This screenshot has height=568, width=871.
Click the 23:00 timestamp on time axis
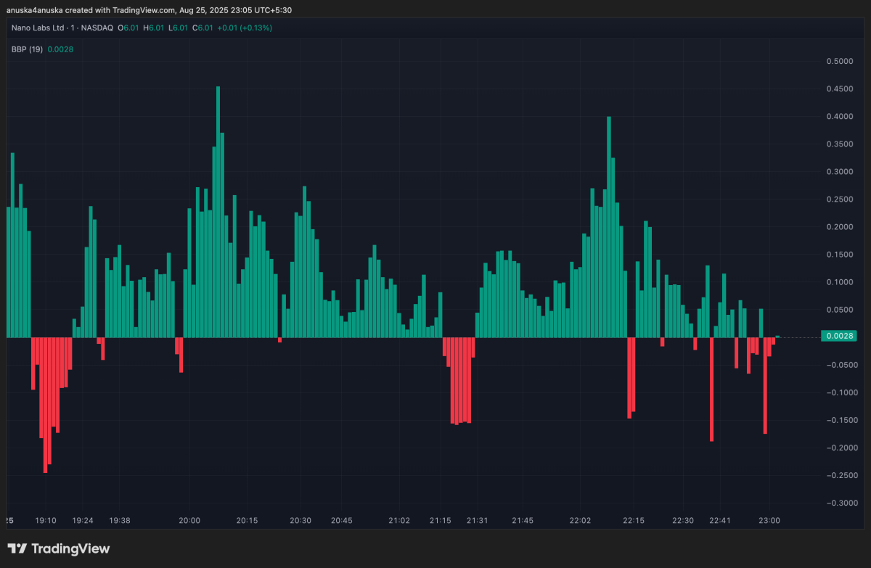(769, 520)
